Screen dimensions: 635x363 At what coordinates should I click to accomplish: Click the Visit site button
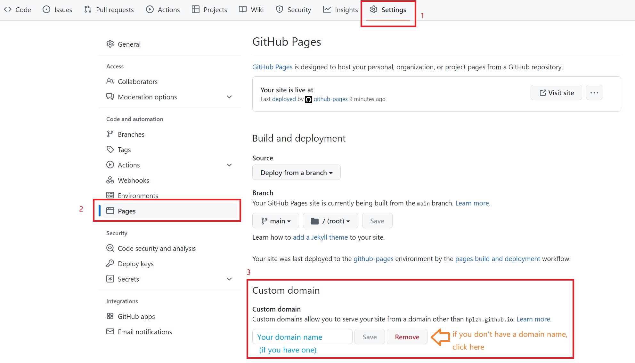pos(556,93)
